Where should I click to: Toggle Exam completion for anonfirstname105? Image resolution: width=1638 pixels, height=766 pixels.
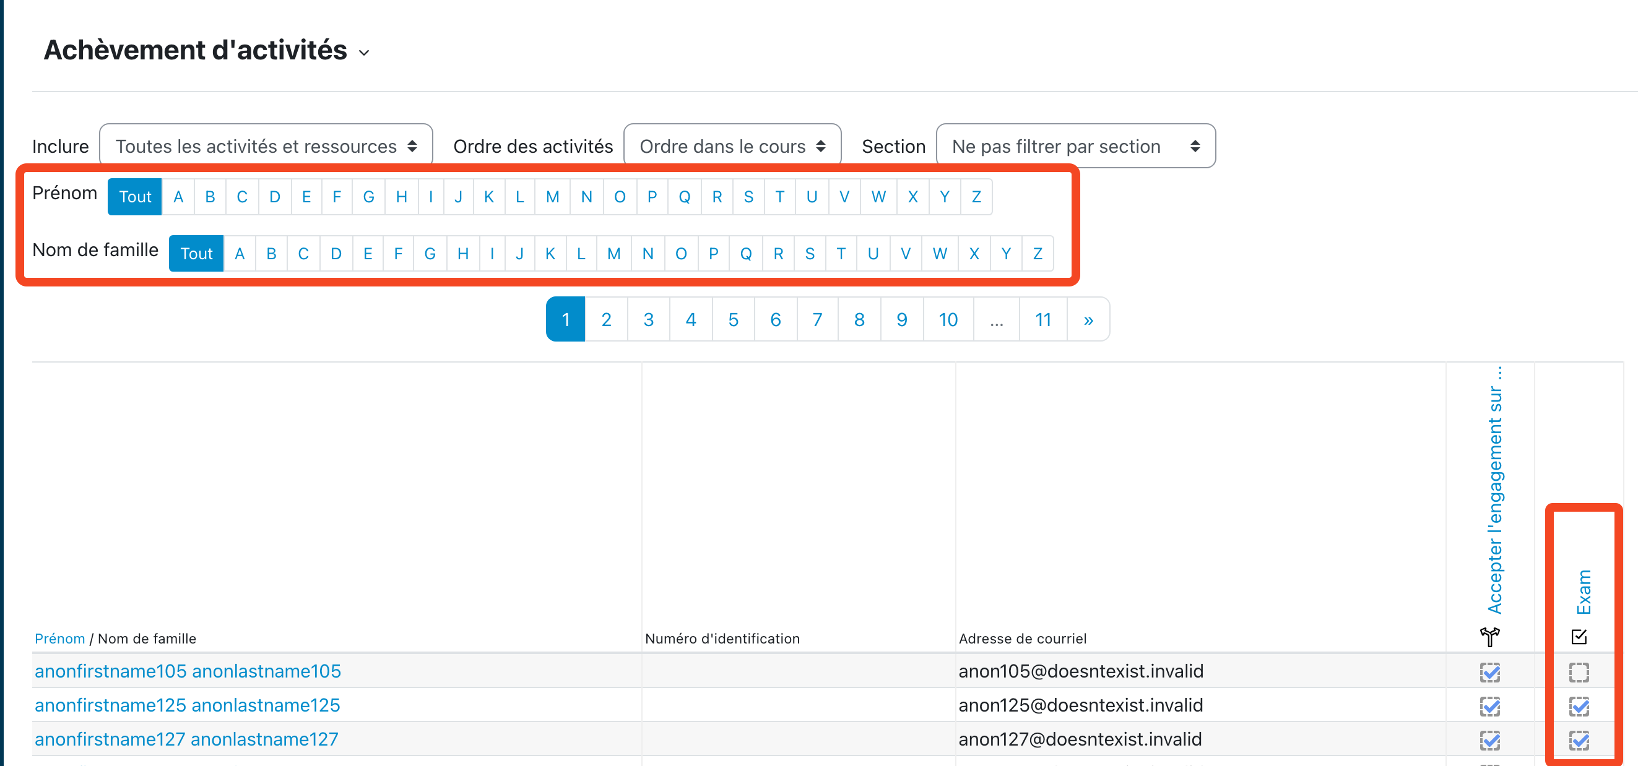(x=1579, y=672)
